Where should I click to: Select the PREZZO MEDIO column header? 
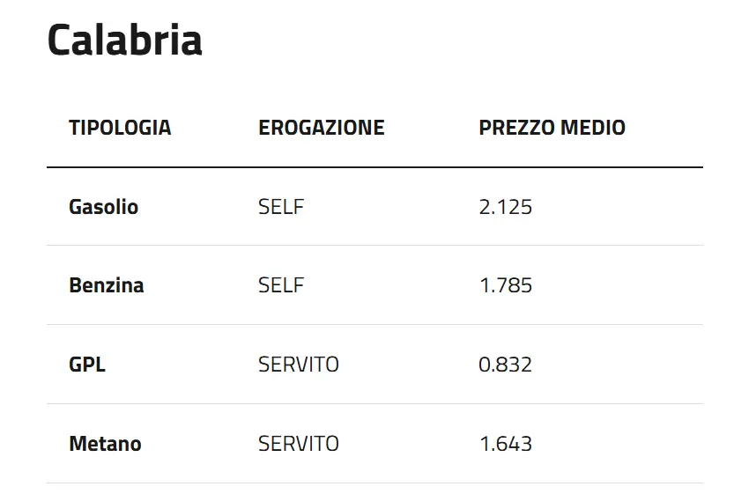(552, 128)
